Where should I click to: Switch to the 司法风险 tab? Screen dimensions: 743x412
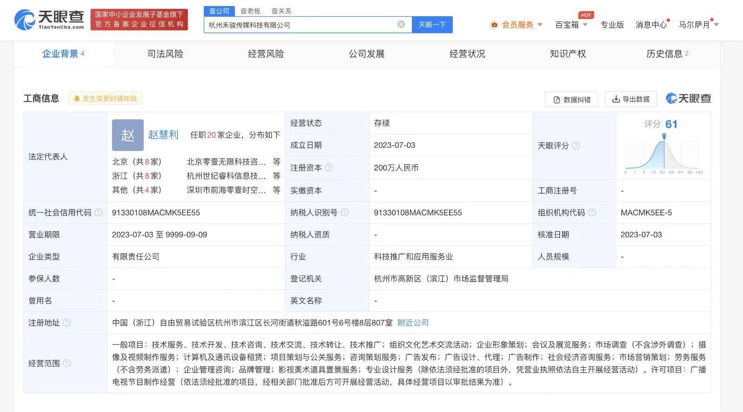tap(165, 54)
